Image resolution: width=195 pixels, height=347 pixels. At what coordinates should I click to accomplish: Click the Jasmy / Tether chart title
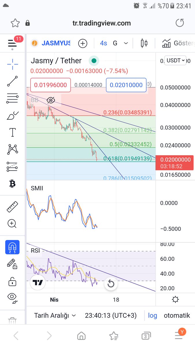point(56,61)
